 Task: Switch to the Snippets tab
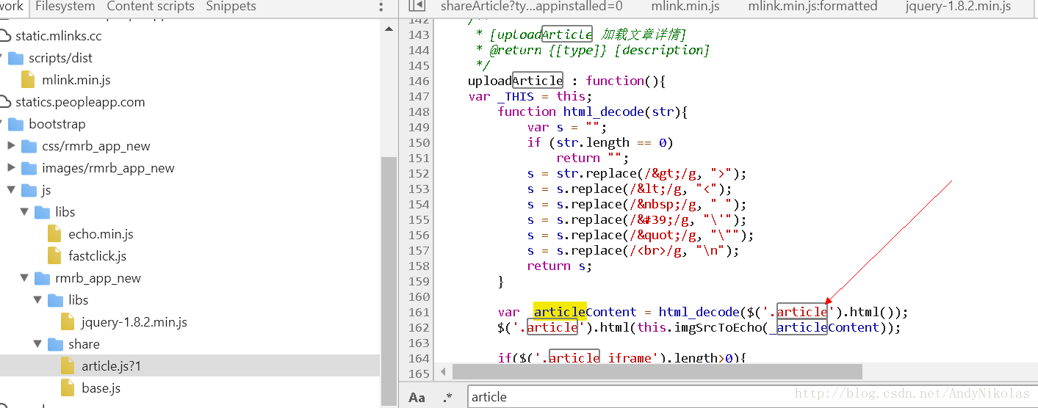[x=231, y=7]
